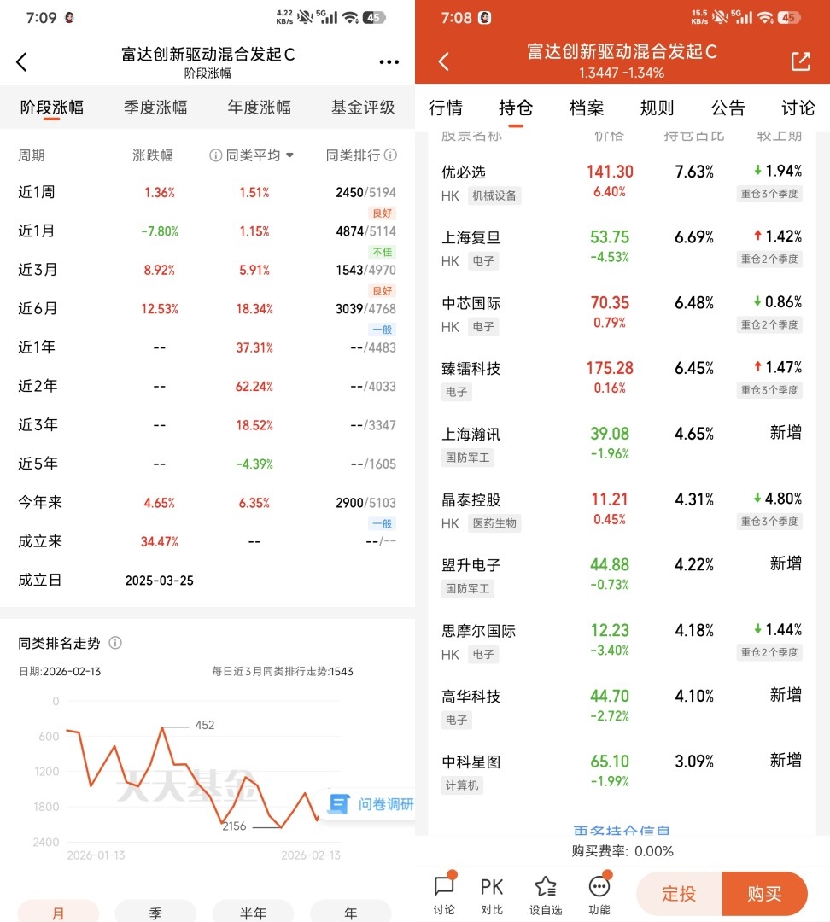Tap the 近6月 return value 12.53%
The height and width of the screenshot is (922, 830).
pyautogui.click(x=160, y=309)
